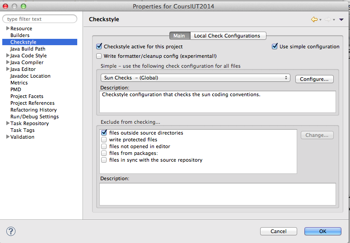Click the back navigation arrow icon
The width and height of the screenshot is (350, 243).
pos(314,19)
